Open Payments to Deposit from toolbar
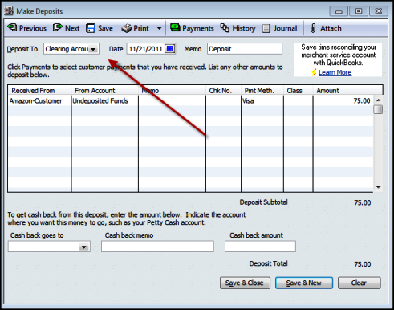 pos(192,28)
